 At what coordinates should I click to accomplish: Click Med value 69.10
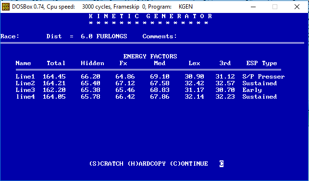(x=160, y=76)
